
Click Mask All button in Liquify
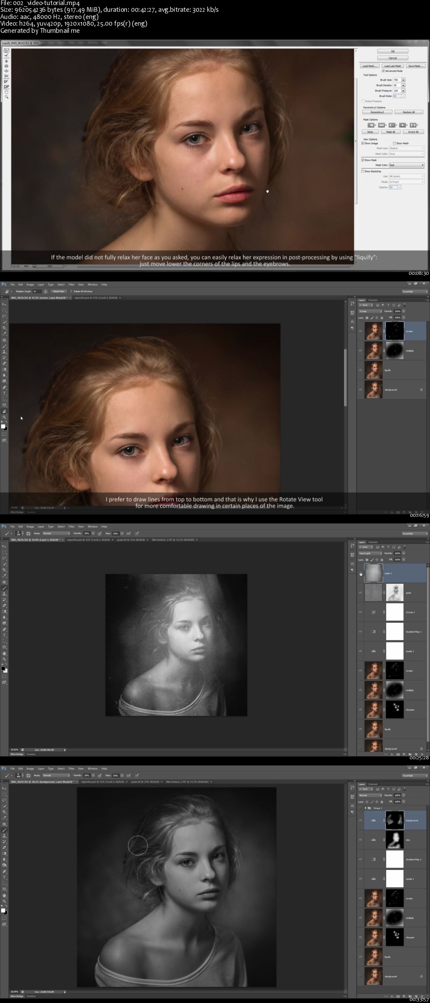point(391,132)
